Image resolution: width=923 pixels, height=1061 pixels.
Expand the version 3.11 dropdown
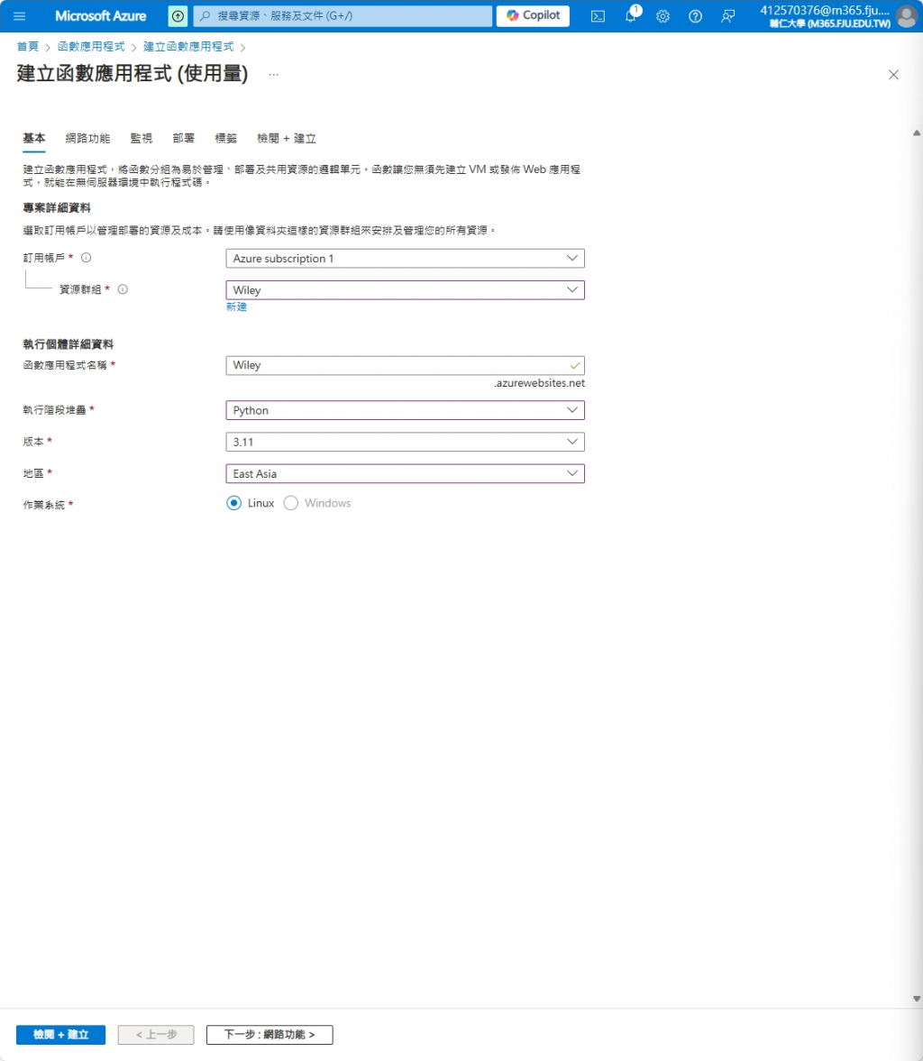coord(405,442)
